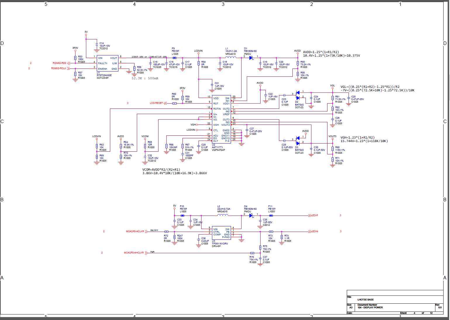The width and height of the screenshot is (450, 320).
Task: Click the L1 10UH-1.2A inductor symbol
Action: [x=230, y=57]
